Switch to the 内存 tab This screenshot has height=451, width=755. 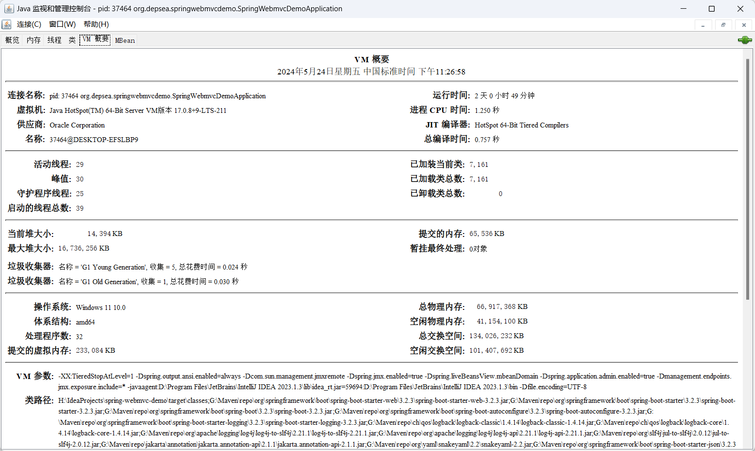pos(34,40)
